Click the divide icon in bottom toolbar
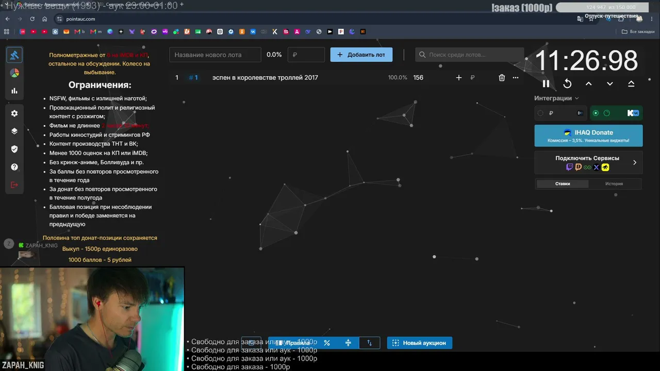 348,343
